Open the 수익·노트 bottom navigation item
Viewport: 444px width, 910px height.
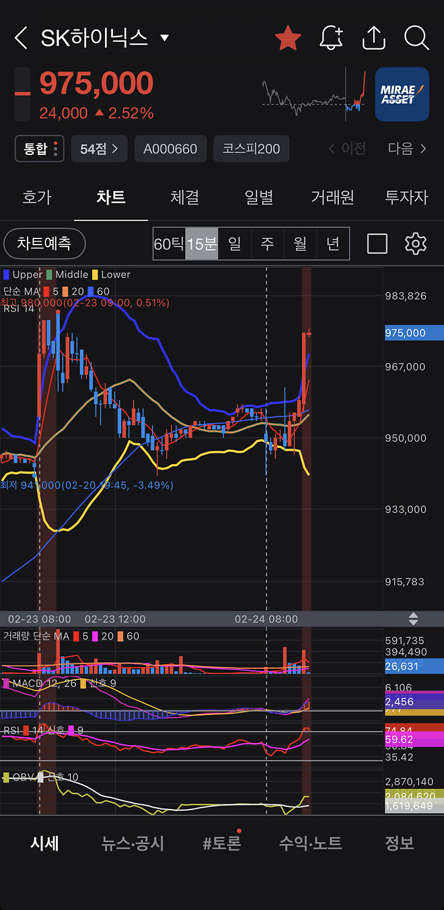(x=310, y=843)
